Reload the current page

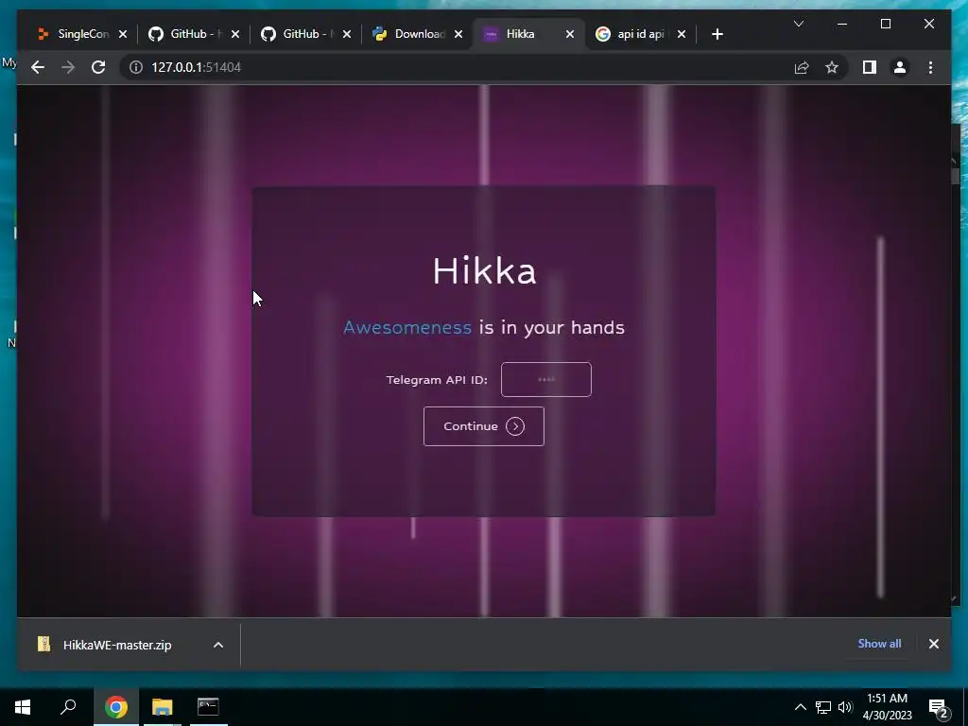[98, 67]
